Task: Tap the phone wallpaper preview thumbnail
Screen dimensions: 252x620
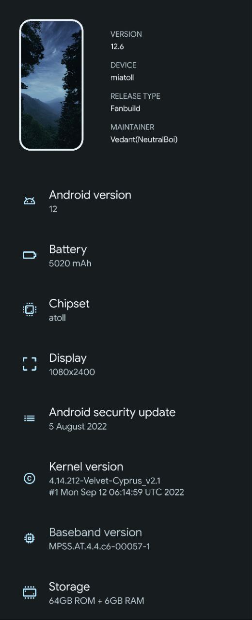Action: [x=51, y=85]
